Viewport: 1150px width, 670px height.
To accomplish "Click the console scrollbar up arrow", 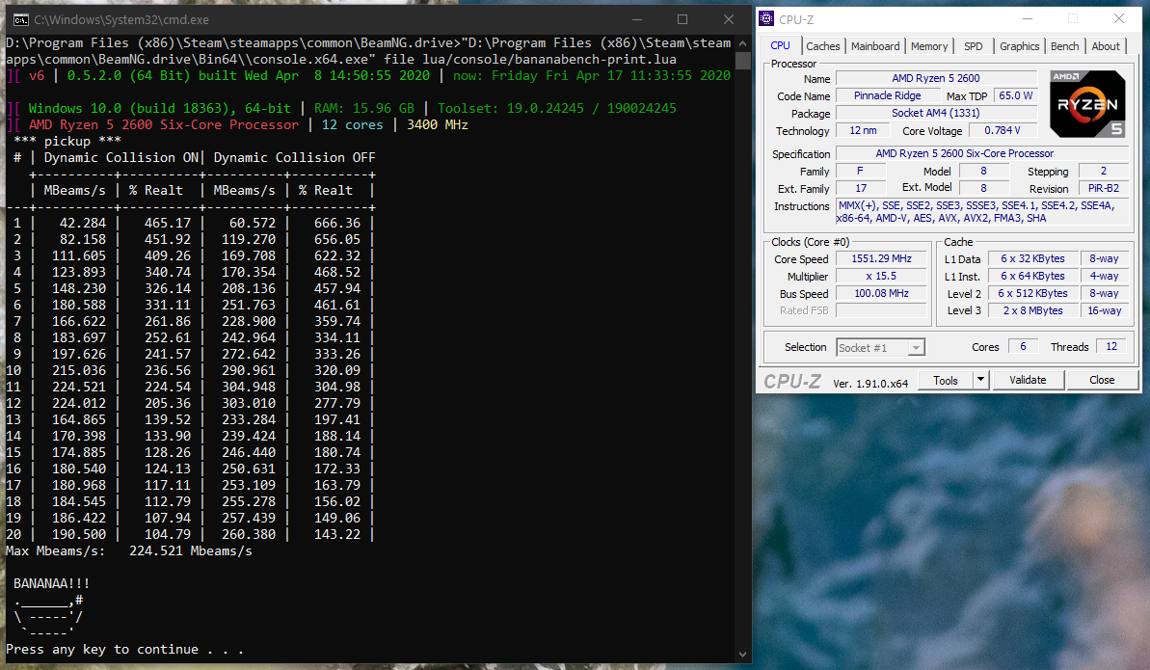I will click(x=743, y=43).
